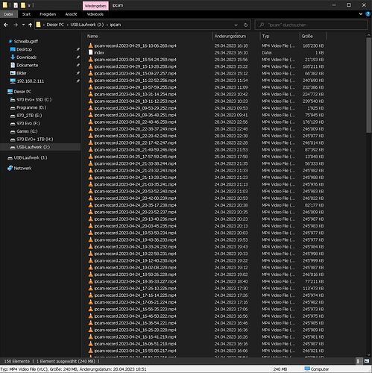Open the Datei menu

8,14
